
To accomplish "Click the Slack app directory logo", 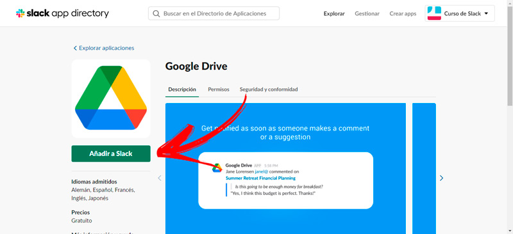I will point(62,13).
